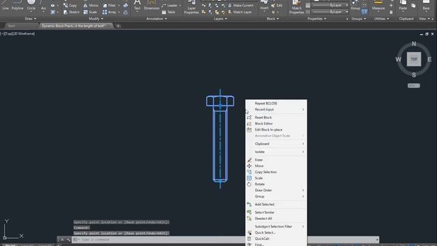Image resolution: width=437 pixels, height=246 pixels.
Task: Select the Fillet tool
Action: (x=109, y=5)
